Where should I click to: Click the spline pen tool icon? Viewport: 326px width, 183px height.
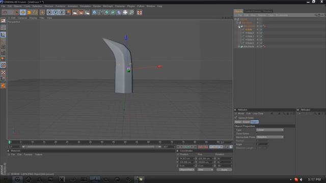tap(101, 12)
